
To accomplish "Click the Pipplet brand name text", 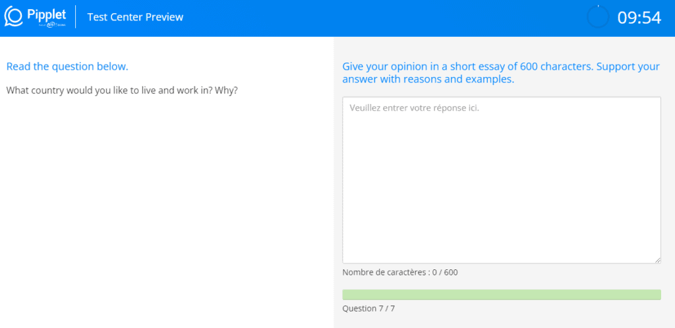I will tap(47, 14).
